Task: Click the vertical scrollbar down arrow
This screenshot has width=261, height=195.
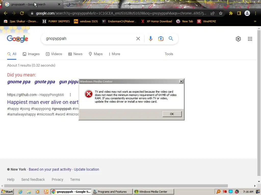Action: click(259, 182)
